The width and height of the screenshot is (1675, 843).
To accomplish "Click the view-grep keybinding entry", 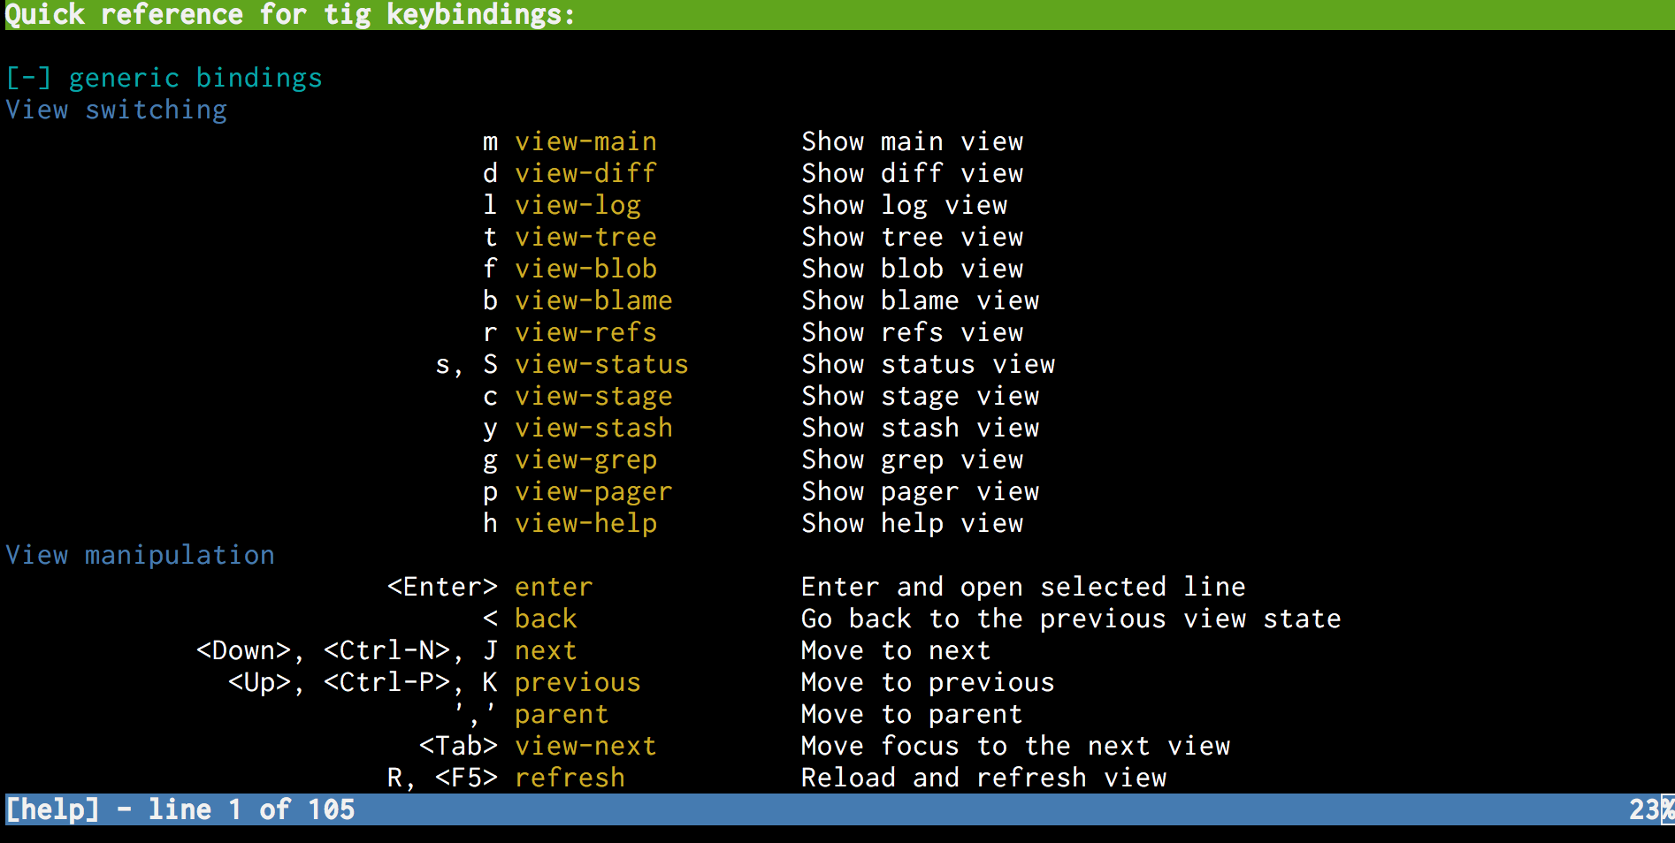I will (585, 460).
